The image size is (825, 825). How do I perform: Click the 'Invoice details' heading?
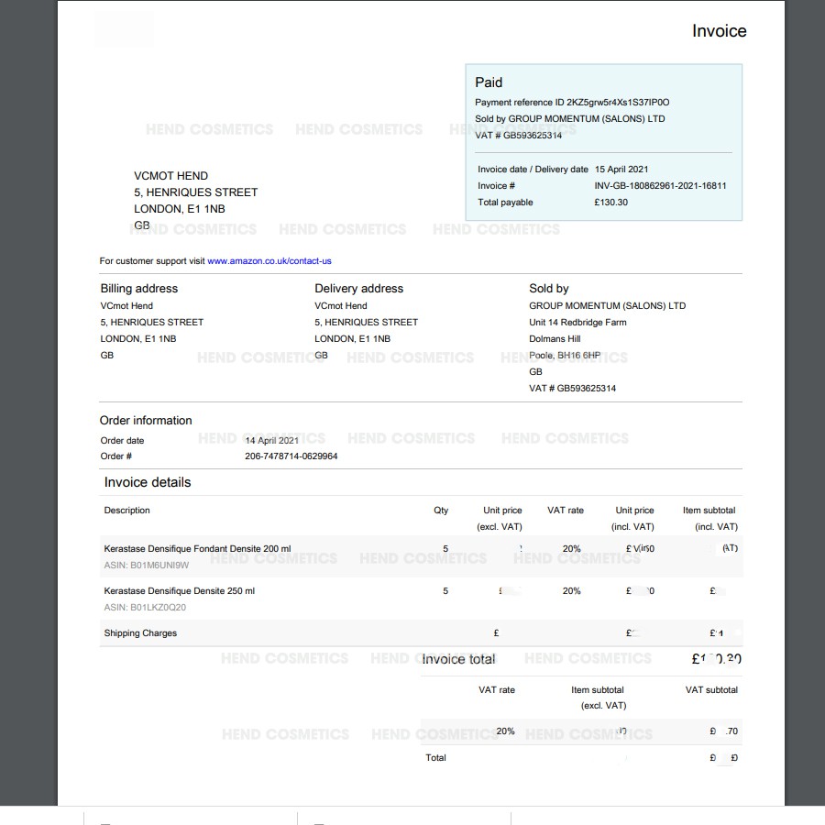[x=148, y=482]
